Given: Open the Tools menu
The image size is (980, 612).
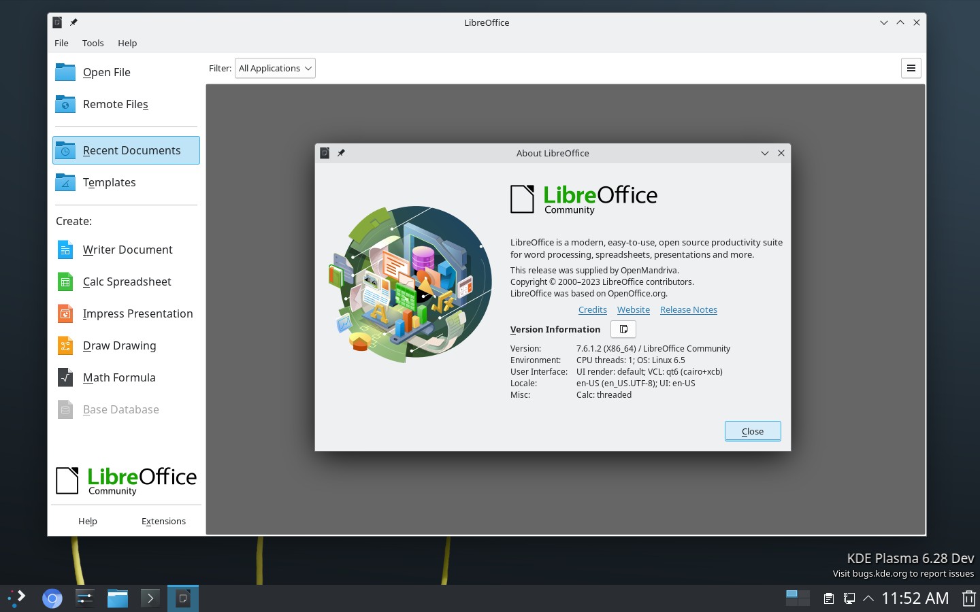Looking at the screenshot, I should tap(93, 43).
